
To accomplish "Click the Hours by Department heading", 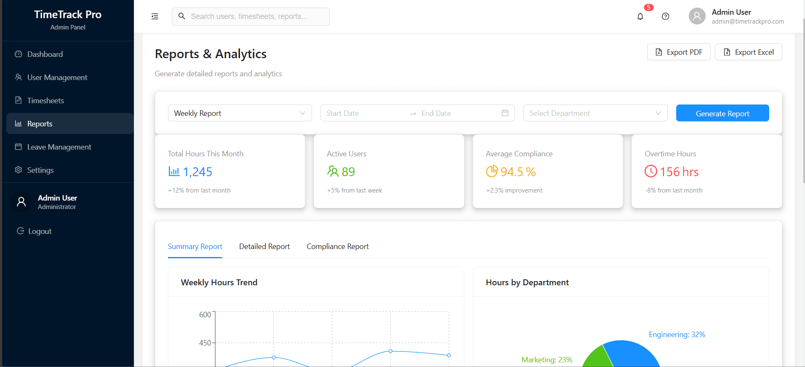I will (x=527, y=282).
